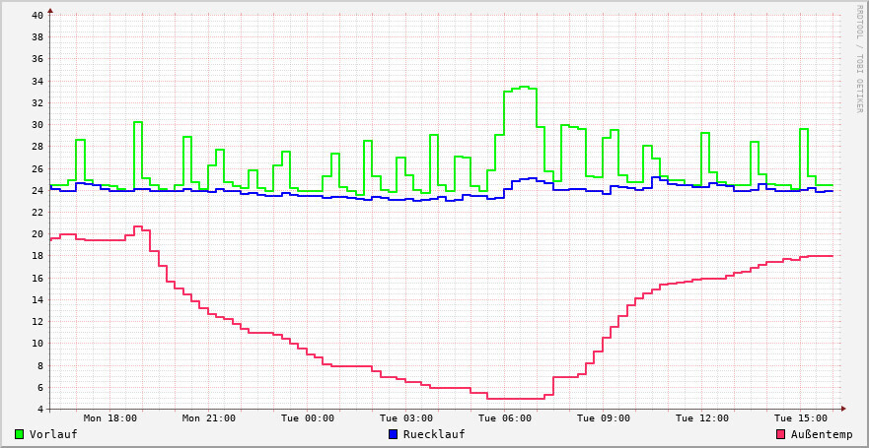Click the Tue 00:00 time axis label

click(308, 418)
